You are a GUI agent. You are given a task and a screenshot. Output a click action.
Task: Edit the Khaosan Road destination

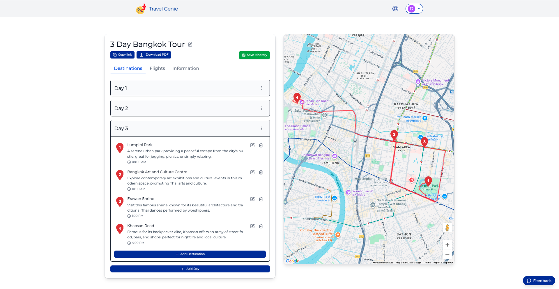click(x=252, y=226)
